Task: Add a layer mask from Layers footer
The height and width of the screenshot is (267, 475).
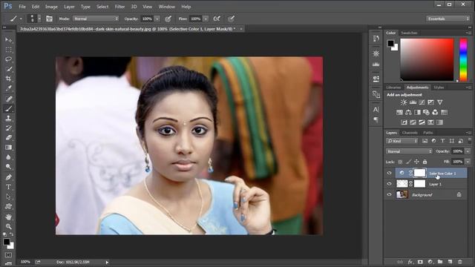Action: click(420, 262)
